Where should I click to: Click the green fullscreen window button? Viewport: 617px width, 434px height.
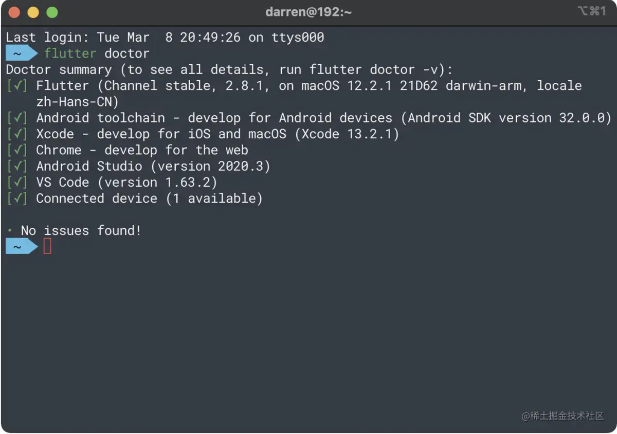[x=52, y=12]
